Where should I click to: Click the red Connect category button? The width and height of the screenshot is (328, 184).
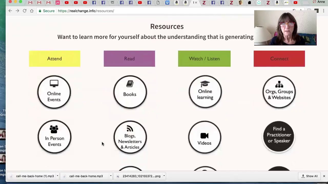(279, 59)
